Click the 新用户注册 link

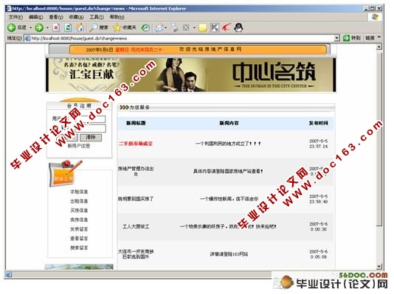click(79, 146)
